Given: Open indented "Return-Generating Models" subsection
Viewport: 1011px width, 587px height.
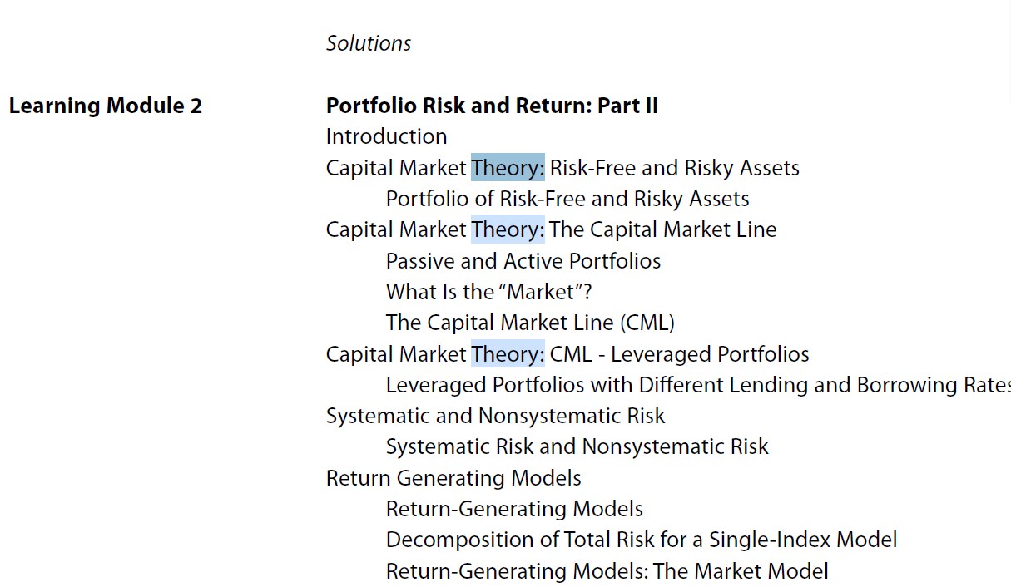Looking at the screenshot, I should tap(514, 509).
